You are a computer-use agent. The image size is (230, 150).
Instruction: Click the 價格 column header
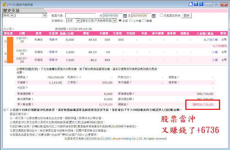click(x=86, y=33)
